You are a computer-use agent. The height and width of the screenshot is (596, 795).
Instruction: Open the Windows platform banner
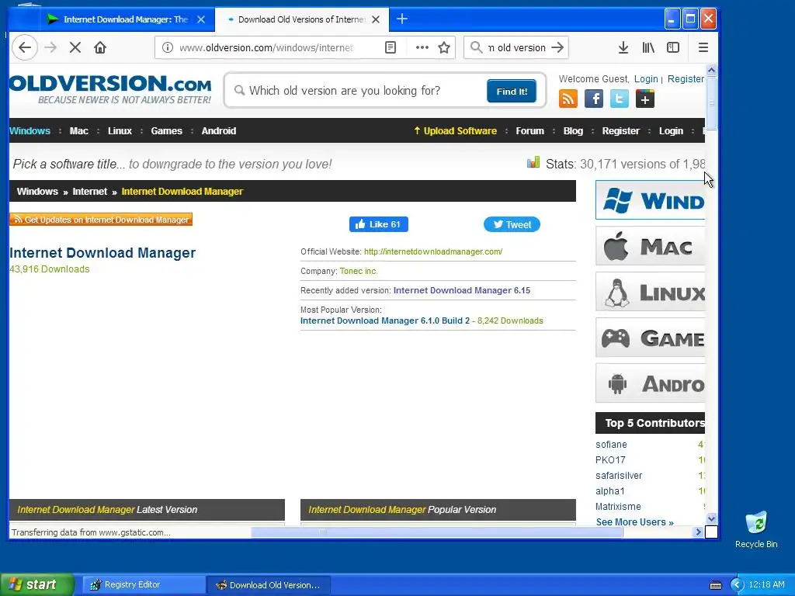tap(650, 200)
